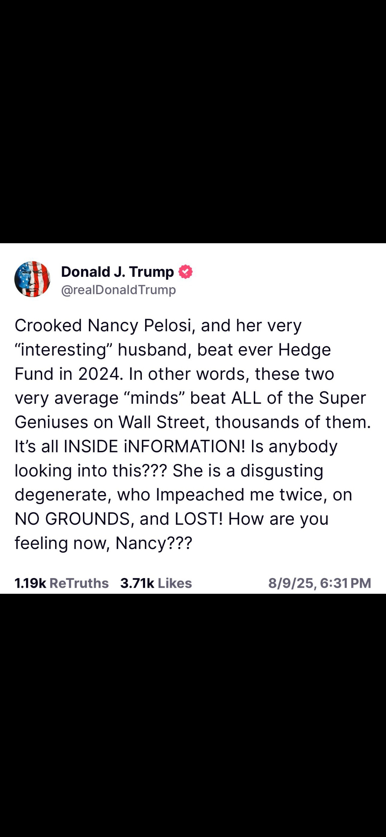Click the black area above the post
The width and height of the screenshot is (386, 837).
(x=193, y=122)
